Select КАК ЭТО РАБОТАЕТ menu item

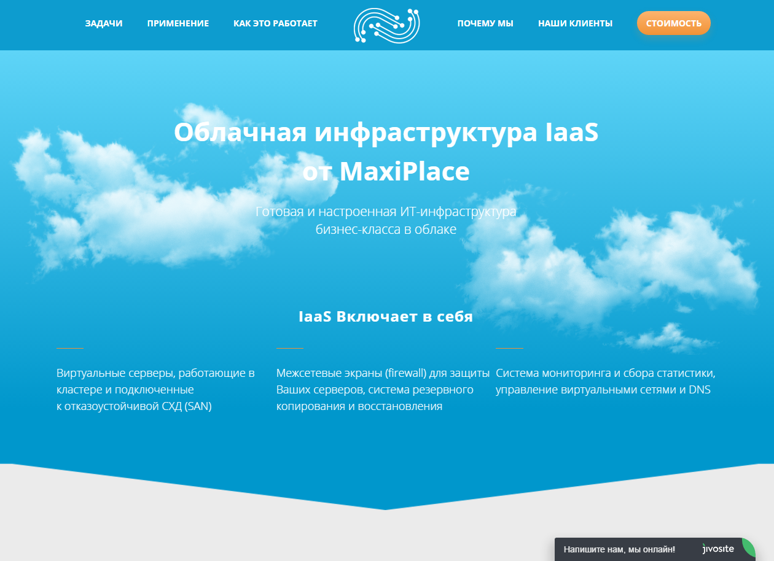275,23
